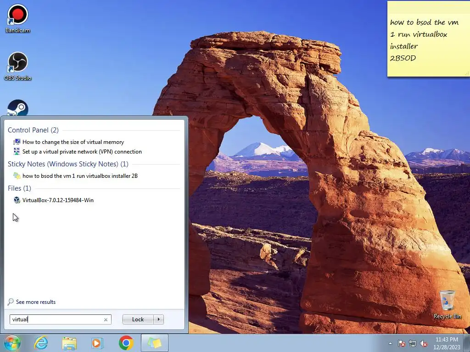This screenshot has width=470, height=352.
Task: Click the muted volume tray icon
Action: pyautogui.click(x=424, y=343)
